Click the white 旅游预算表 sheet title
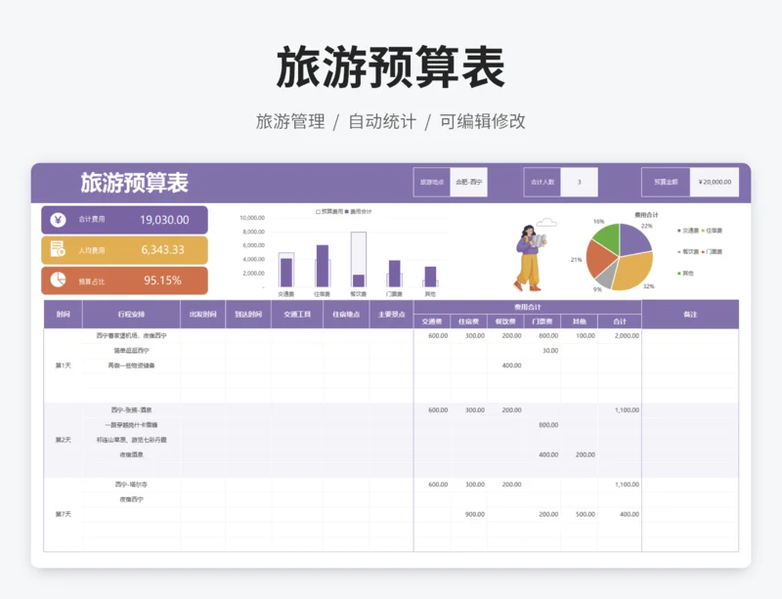Image resolution: width=782 pixels, height=599 pixels. [134, 183]
